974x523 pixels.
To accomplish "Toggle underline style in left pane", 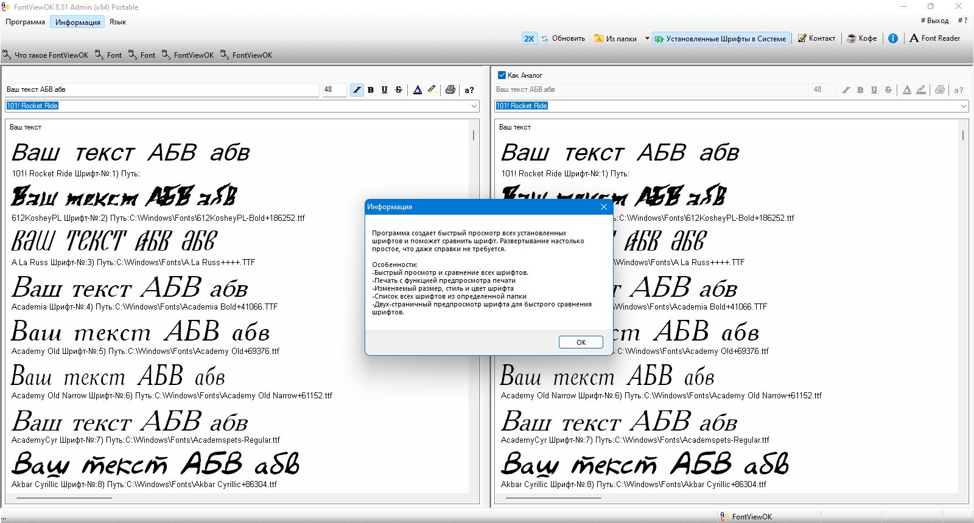I will coord(385,90).
